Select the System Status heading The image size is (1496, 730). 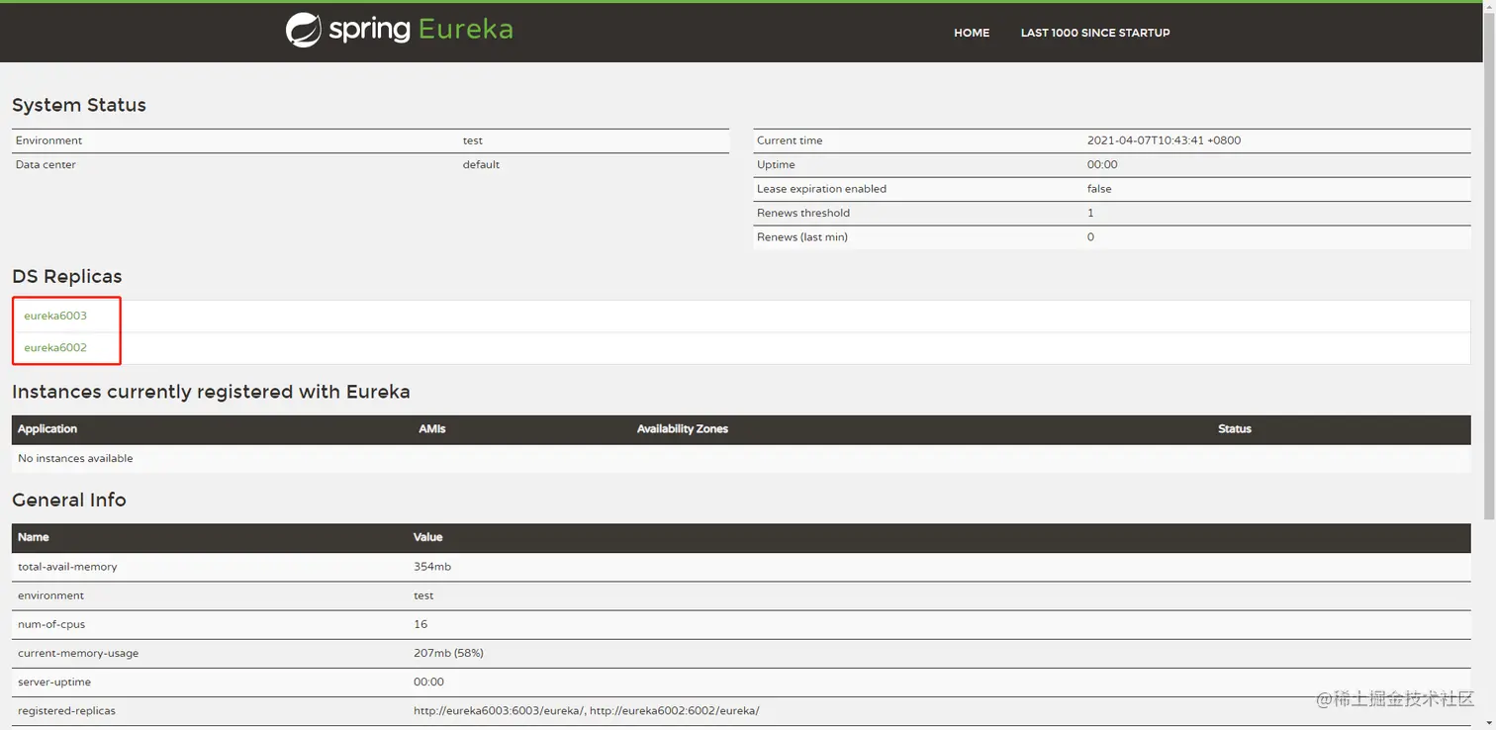point(79,105)
